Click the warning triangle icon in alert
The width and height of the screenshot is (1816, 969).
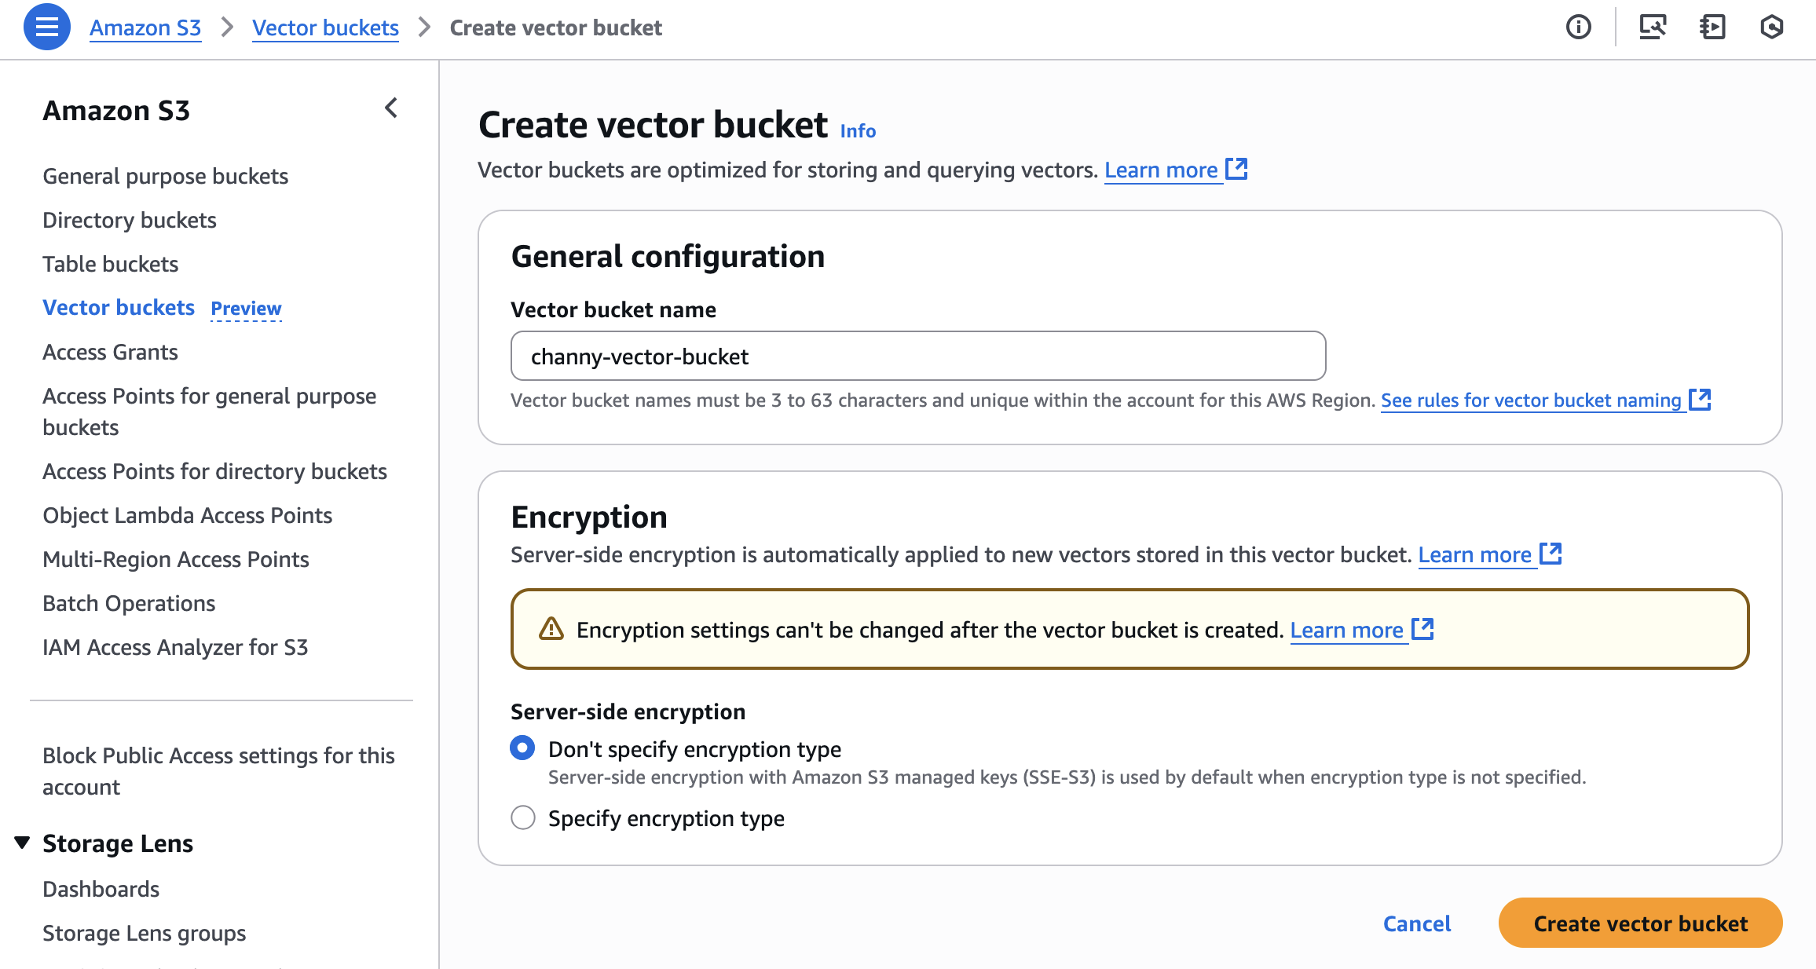[x=551, y=629]
